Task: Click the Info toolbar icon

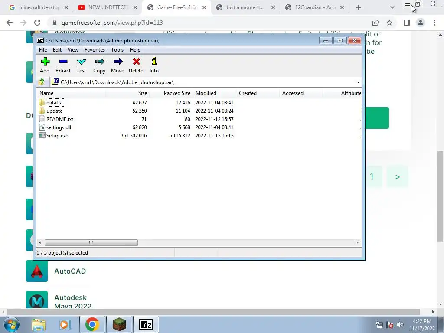Action: click(154, 61)
